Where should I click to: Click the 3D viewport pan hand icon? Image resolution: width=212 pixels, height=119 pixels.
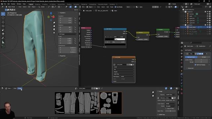pyautogui.click(x=54, y=26)
